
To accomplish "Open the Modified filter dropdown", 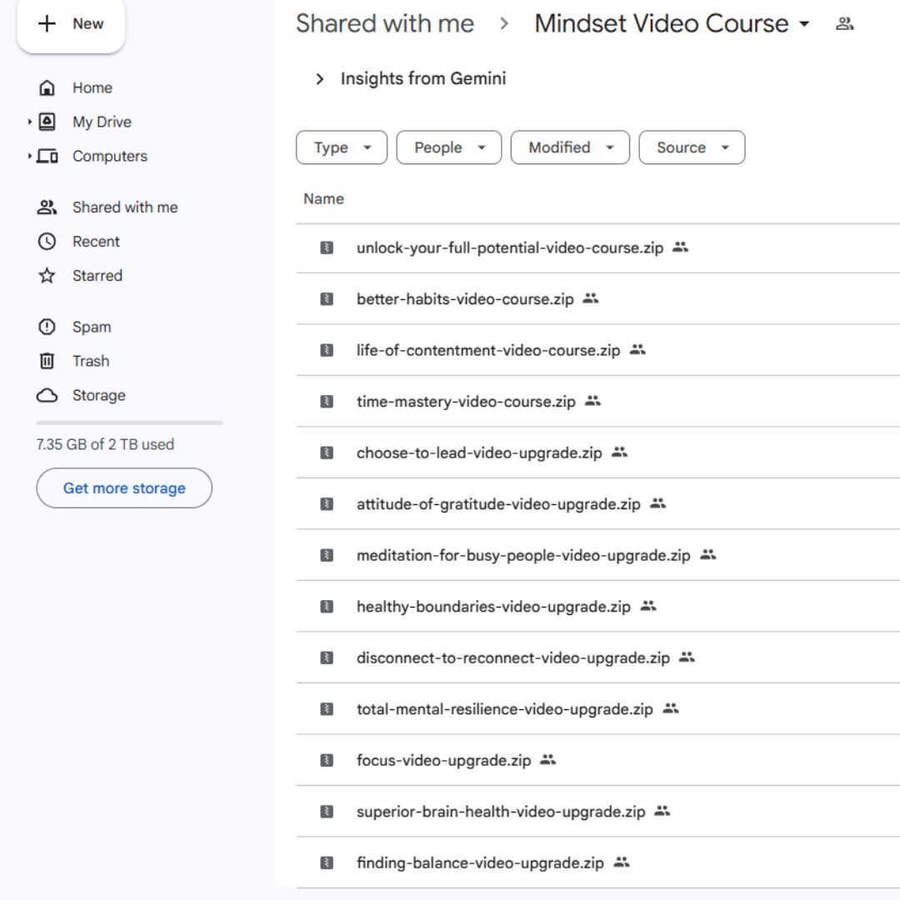I will (570, 147).
